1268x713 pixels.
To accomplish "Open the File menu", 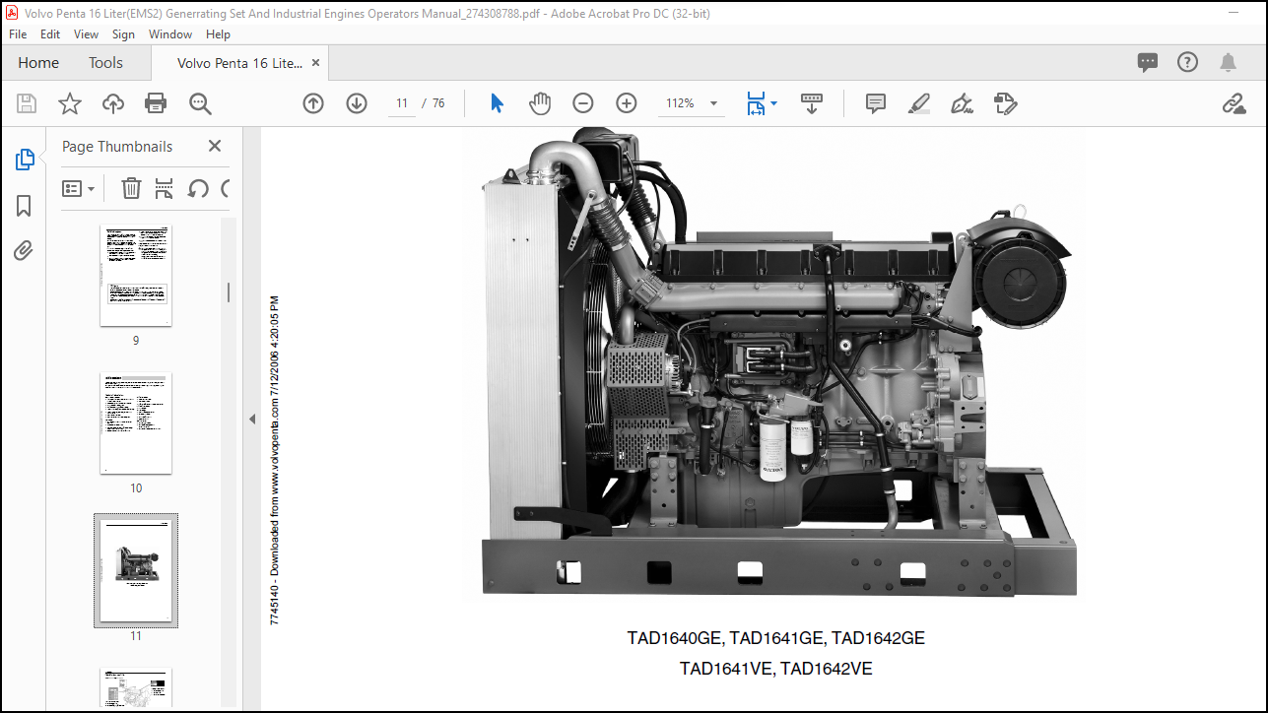I will pos(18,33).
